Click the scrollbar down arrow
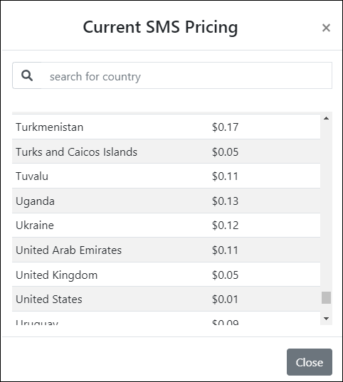This screenshot has height=382, width=343. click(326, 319)
